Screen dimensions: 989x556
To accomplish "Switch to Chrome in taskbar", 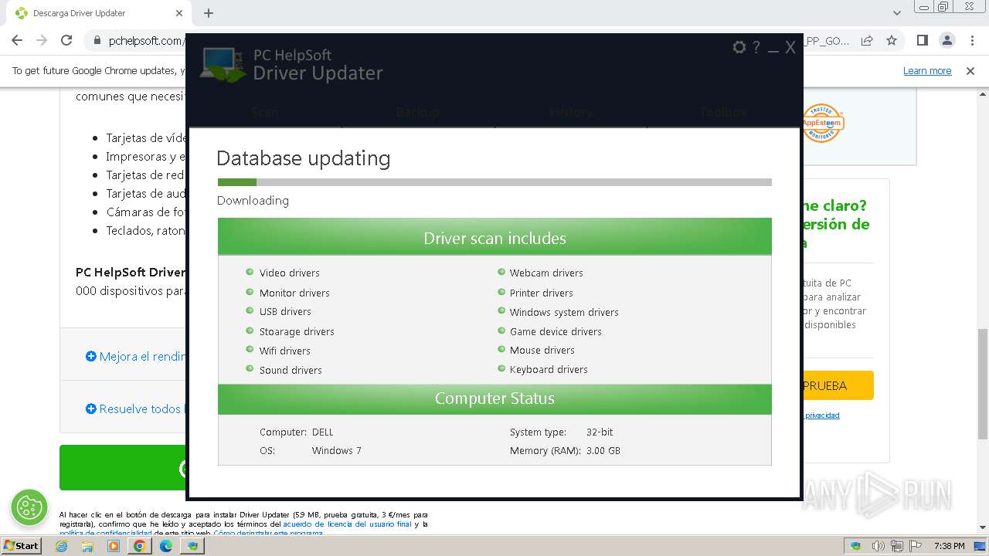I will [x=140, y=546].
